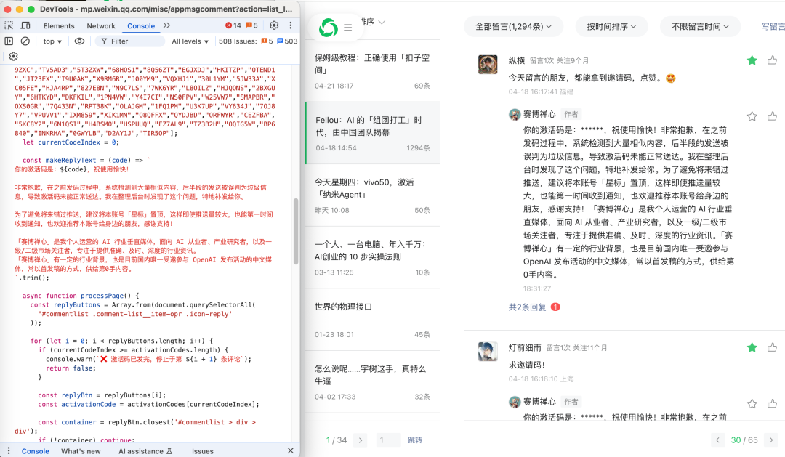Select the Console drawer tab at bottom
Viewport: 785px width, 457px height.
[x=35, y=451]
